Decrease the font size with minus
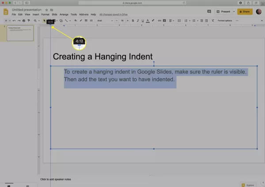Screen dimensions: 265x187 (x=117, y=21)
